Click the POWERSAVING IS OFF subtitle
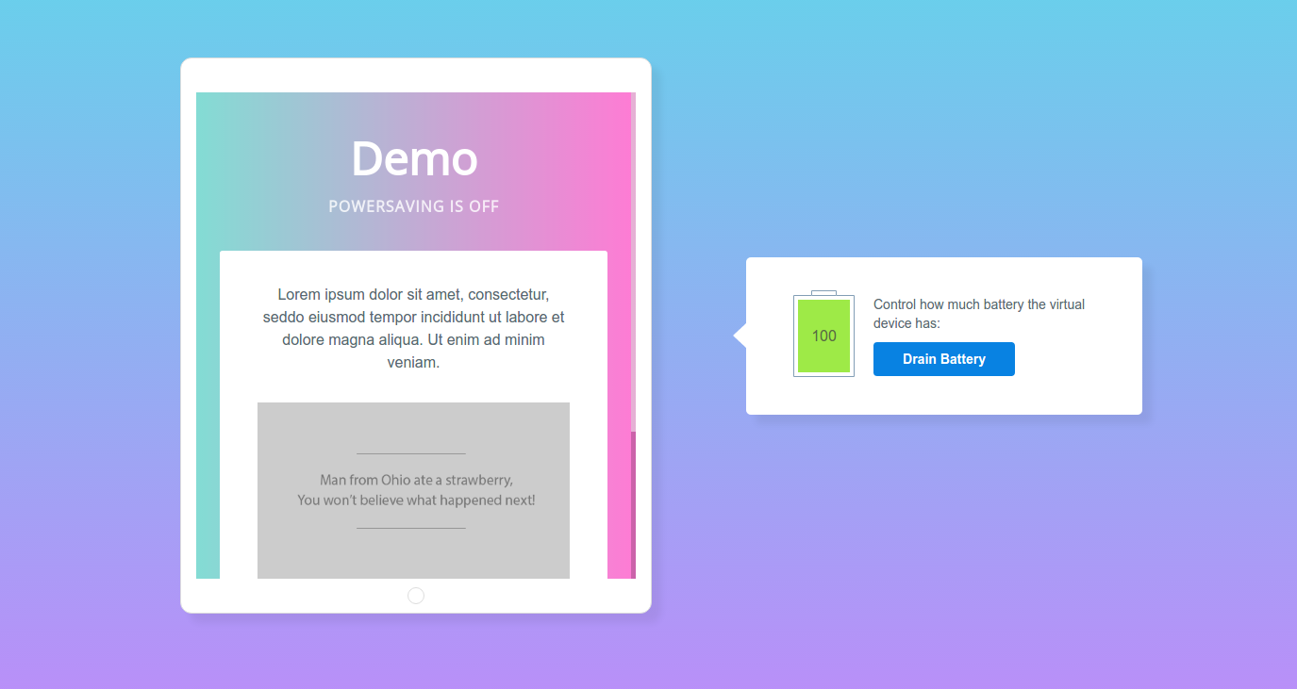Viewport: 1297px width, 689px height. tap(414, 206)
